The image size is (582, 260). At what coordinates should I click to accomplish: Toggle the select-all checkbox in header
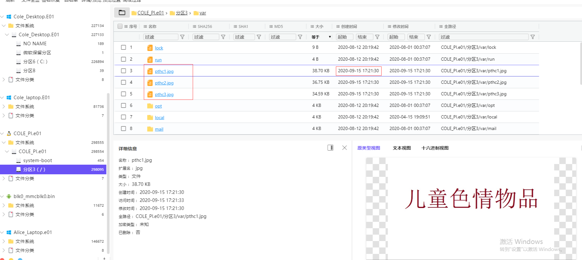tap(120, 26)
